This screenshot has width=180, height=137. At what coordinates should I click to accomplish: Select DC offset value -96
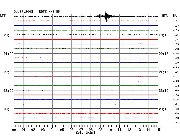coord(177,90)
